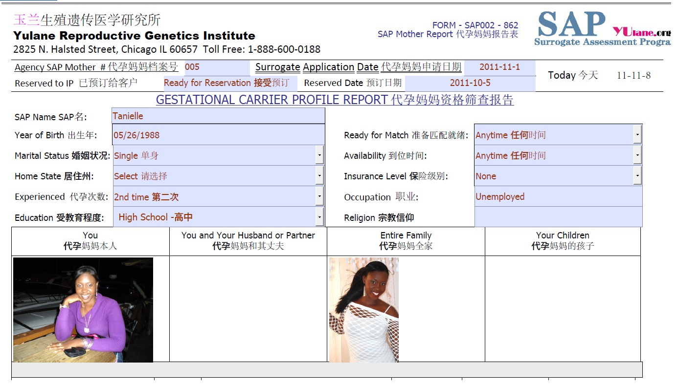Click the None insurance level value
The width and height of the screenshot is (679, 386).
(x=486, y=176)
